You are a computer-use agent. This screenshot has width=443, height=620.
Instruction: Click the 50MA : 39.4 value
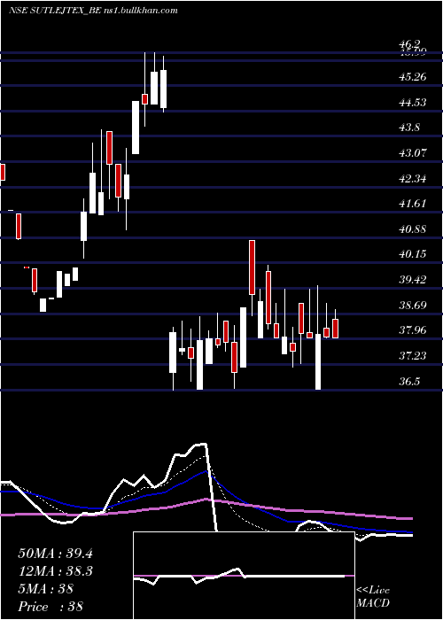(55, 554)
